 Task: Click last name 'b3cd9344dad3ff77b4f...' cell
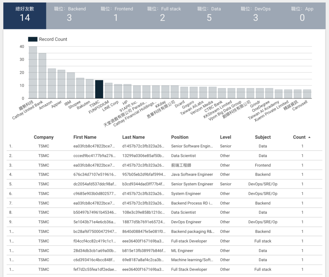[143, 184]
